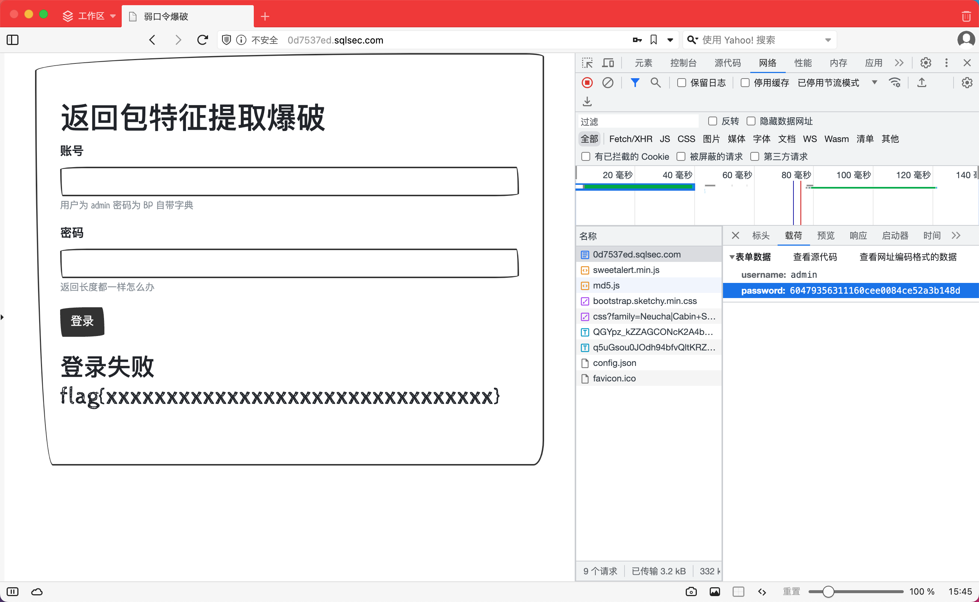Click the tracker blocker shield icon
Screen dimensions: 979x602
pos(226,40)
